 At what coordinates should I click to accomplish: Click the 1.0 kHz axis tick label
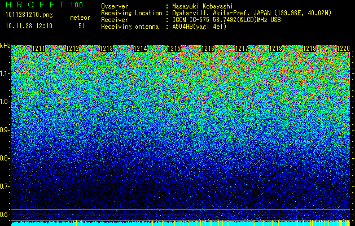(5, 102)
